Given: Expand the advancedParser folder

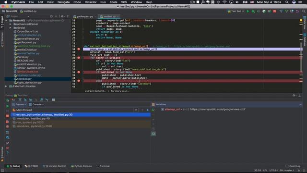Looking at the screenshot, I should tap(11, 24).
